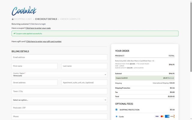Click the Coupon code applied successfully message
192x120 pixels.
click(29, 33)
